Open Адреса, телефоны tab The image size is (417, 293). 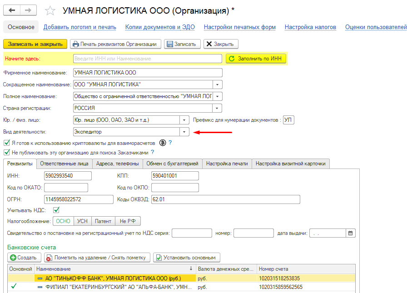coord(118,164)
